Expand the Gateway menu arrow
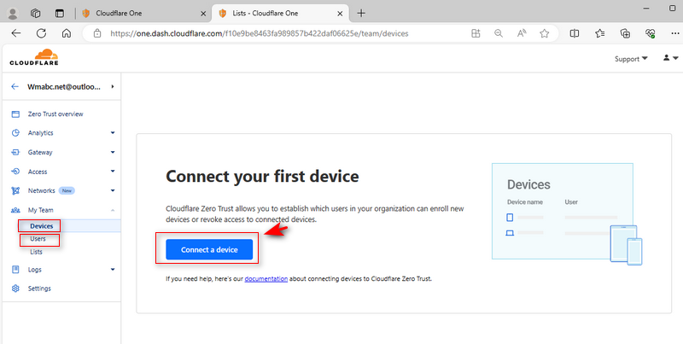Screen dimensions: 683x344 (x=113, y=153)
